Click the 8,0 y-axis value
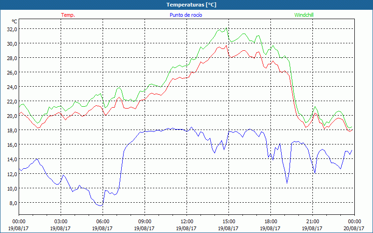Image resolution: width=373 pixels, height=233 pixels. pos(13,203)
